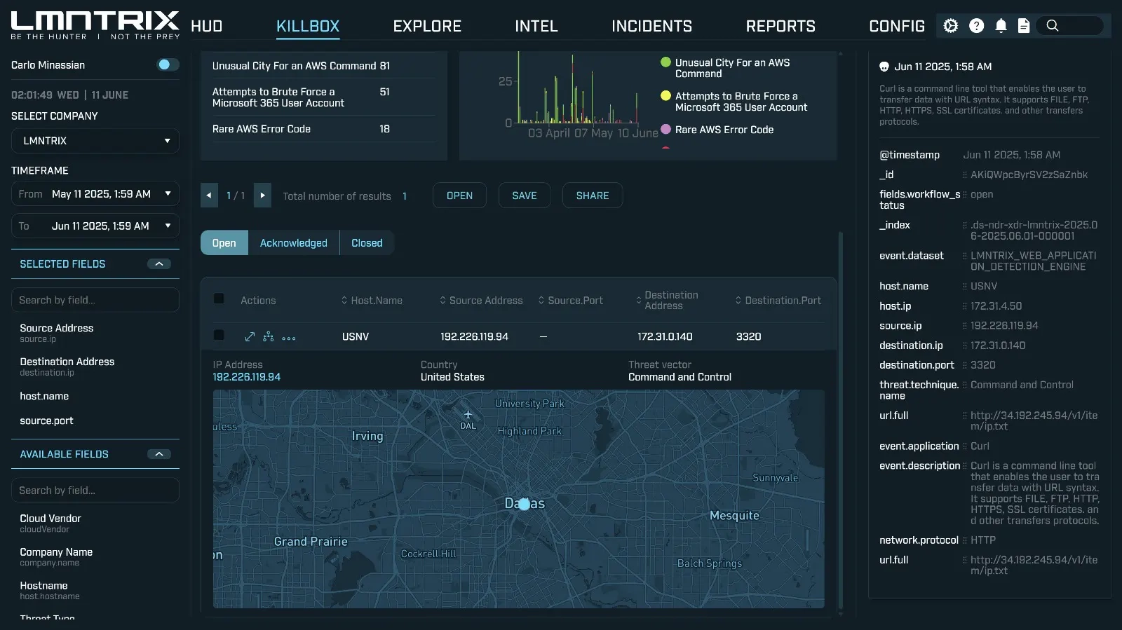The image size is (1122, 630).
Task: Sort by Source Address column arrows
Action: click(443, 301)
